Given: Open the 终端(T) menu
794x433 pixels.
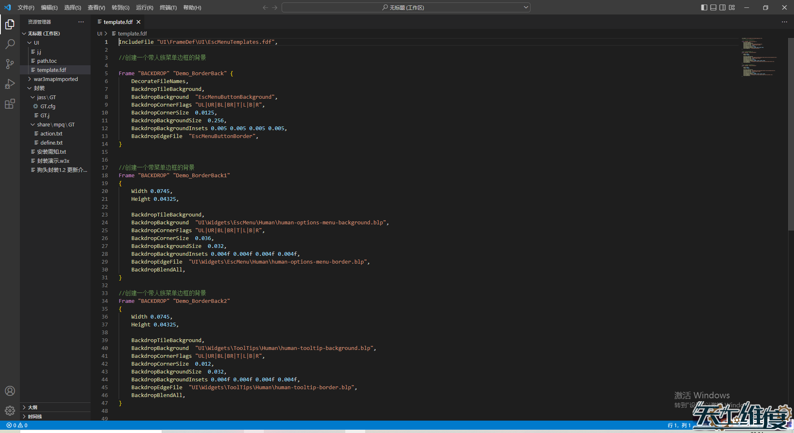Looking at the screenshot, I should 168,7.
